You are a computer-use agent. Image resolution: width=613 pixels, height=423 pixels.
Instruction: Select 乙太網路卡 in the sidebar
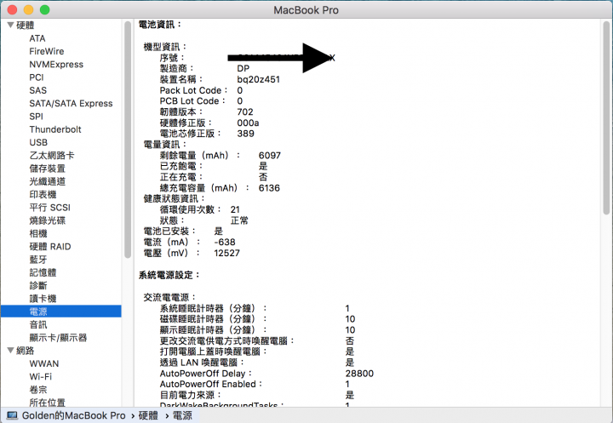[52, 155]
